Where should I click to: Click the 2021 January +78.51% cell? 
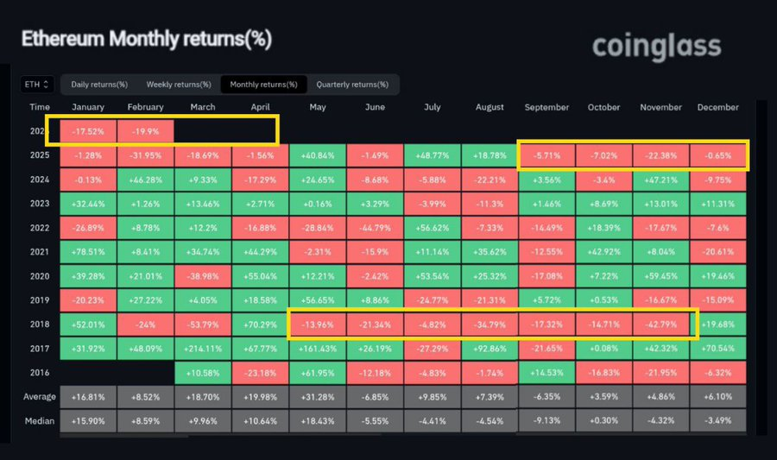88,252
